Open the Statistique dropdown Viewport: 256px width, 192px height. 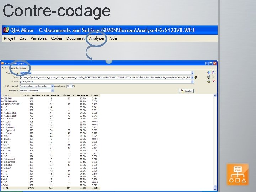point(52,91)
